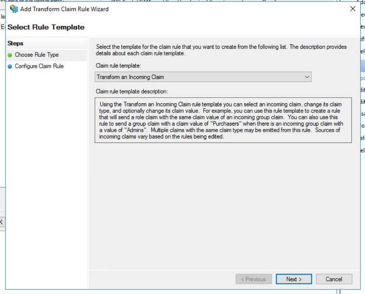
Task: Click the blue bullet beside Configure Claim Rule
Action: coord(10,66)
